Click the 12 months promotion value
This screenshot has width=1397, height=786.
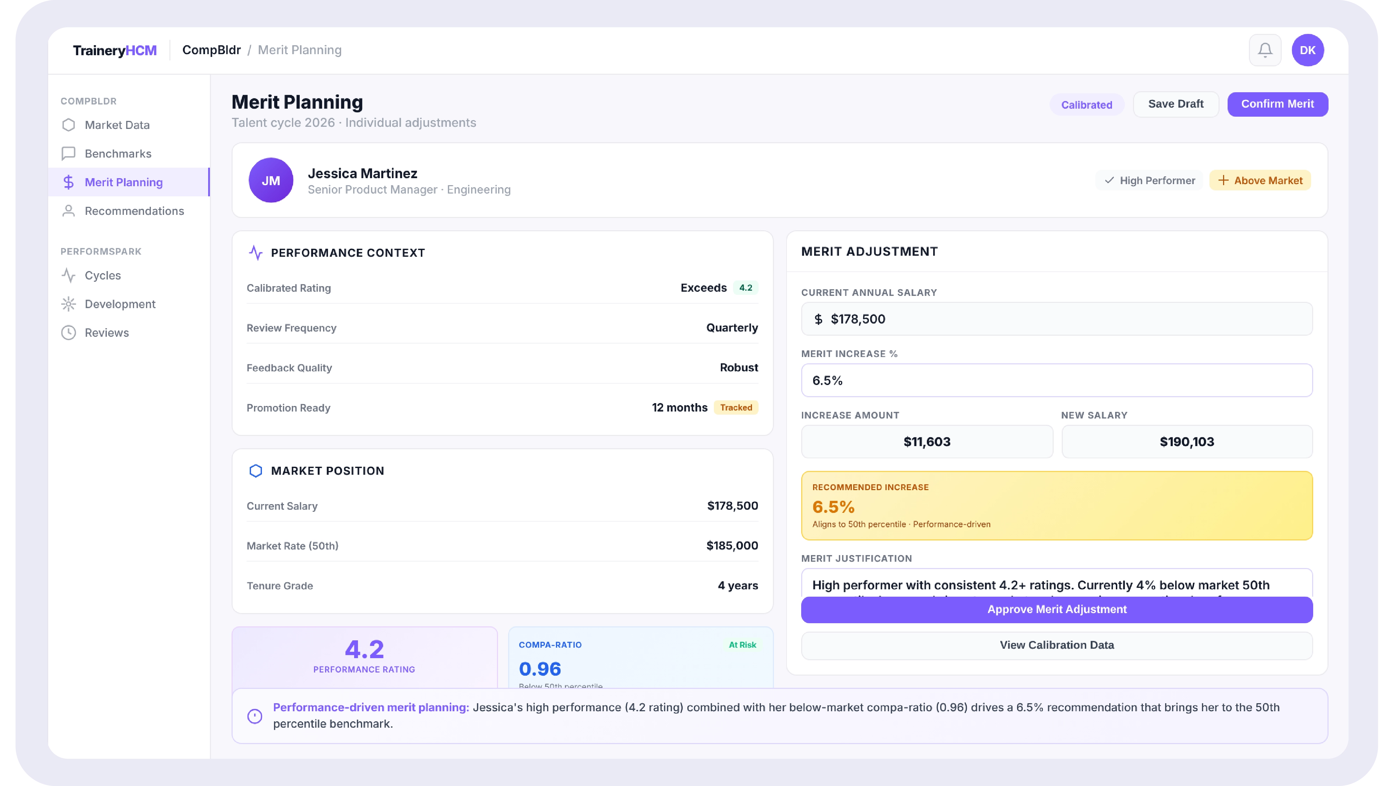pos(680,407)
